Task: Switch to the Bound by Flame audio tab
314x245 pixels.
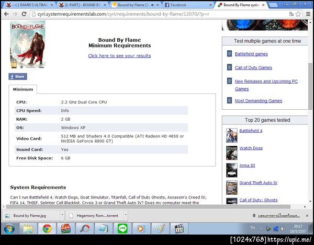Action: (136, 5)
